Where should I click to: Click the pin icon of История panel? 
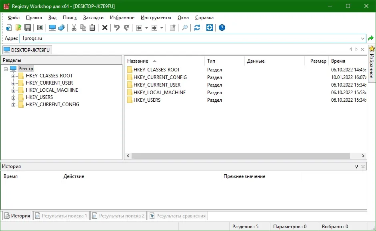(356, 166)
